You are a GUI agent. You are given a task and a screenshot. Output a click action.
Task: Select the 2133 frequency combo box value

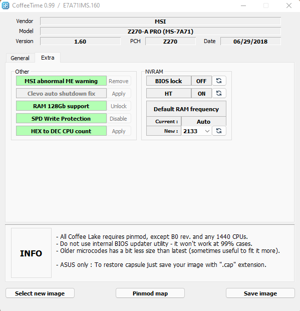[x=196, y=131]
